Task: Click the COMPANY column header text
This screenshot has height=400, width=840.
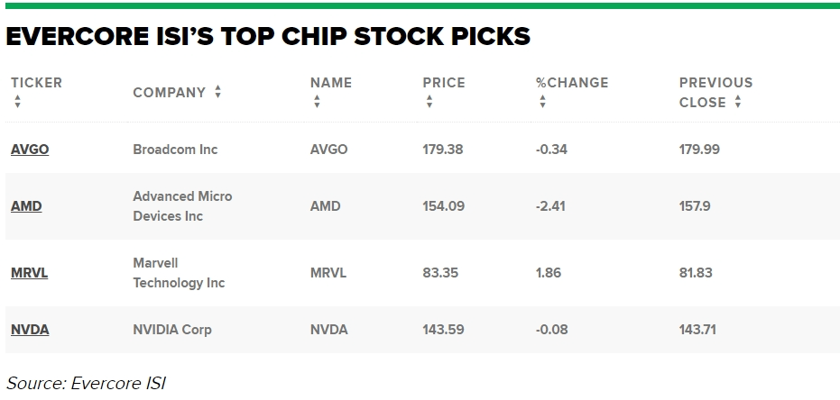Action: pyautogui.click(x=170, y=93)
